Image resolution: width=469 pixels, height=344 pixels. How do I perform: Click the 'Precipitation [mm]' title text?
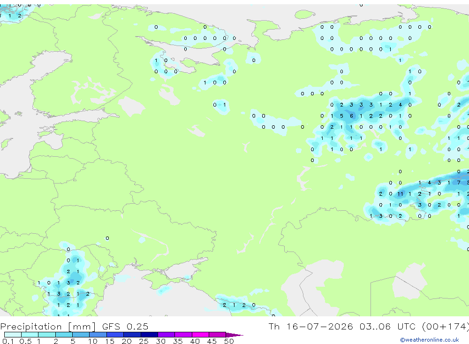coord(48,327)
